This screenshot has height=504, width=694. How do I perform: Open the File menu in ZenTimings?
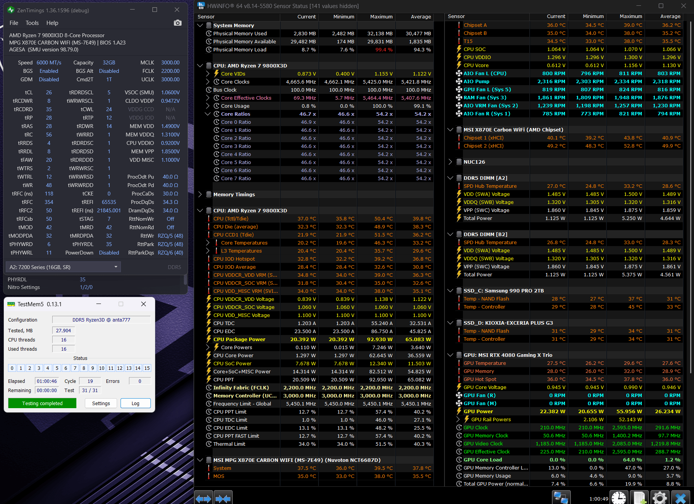pos(14,23)
